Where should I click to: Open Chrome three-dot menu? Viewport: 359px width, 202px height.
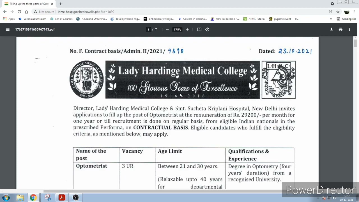(354, 12)
